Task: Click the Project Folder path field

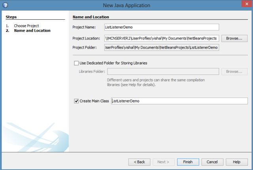Action: (x=162, y=47)
